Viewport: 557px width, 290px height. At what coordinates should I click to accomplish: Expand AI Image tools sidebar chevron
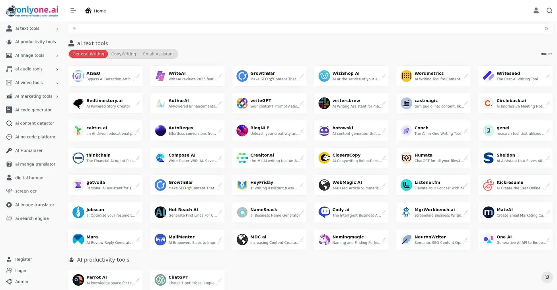(57, 56)
